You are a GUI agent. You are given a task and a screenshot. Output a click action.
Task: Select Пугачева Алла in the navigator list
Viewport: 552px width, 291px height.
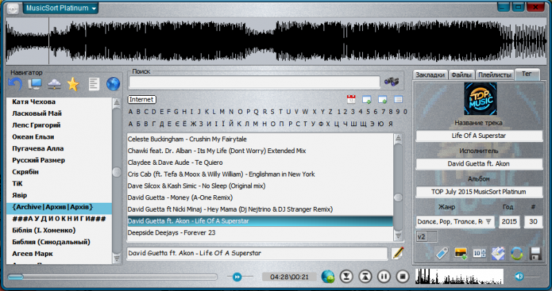[x=59, y=148]
